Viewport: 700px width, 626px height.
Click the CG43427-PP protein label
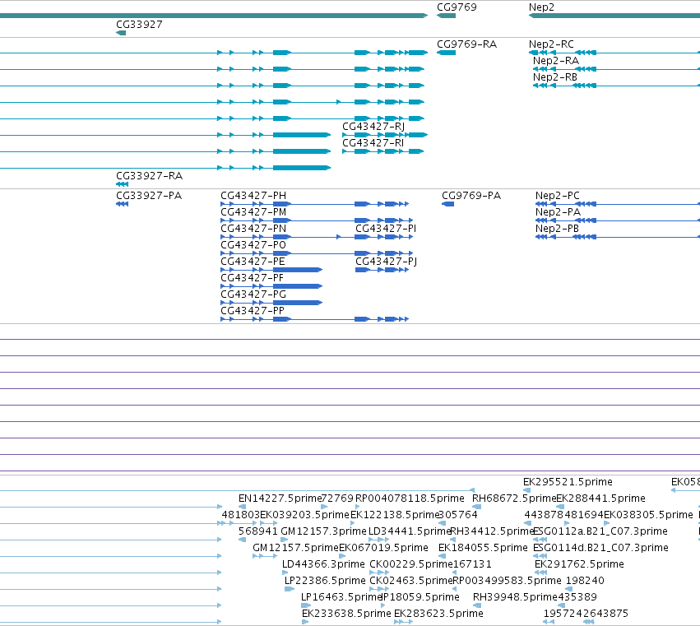click(253, 311)
